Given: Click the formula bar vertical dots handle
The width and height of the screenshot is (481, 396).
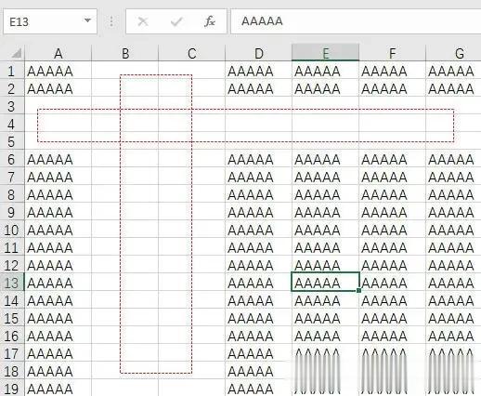Looking at the screenshot, I should 111,21.
